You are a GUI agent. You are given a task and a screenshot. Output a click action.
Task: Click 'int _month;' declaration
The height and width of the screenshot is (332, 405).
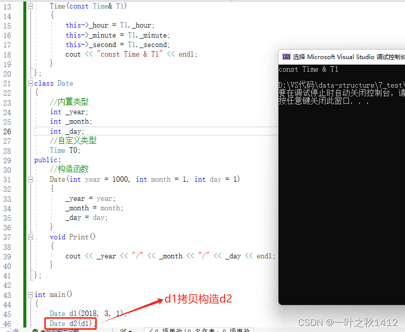(71, 122)
